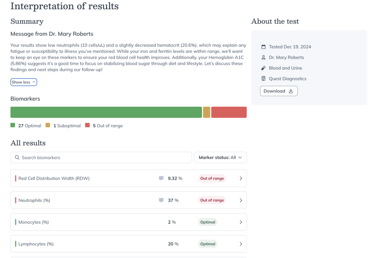Screen dimensions: 373x258
Task: Open the Marker status filter dropdown
Action: 220,157
